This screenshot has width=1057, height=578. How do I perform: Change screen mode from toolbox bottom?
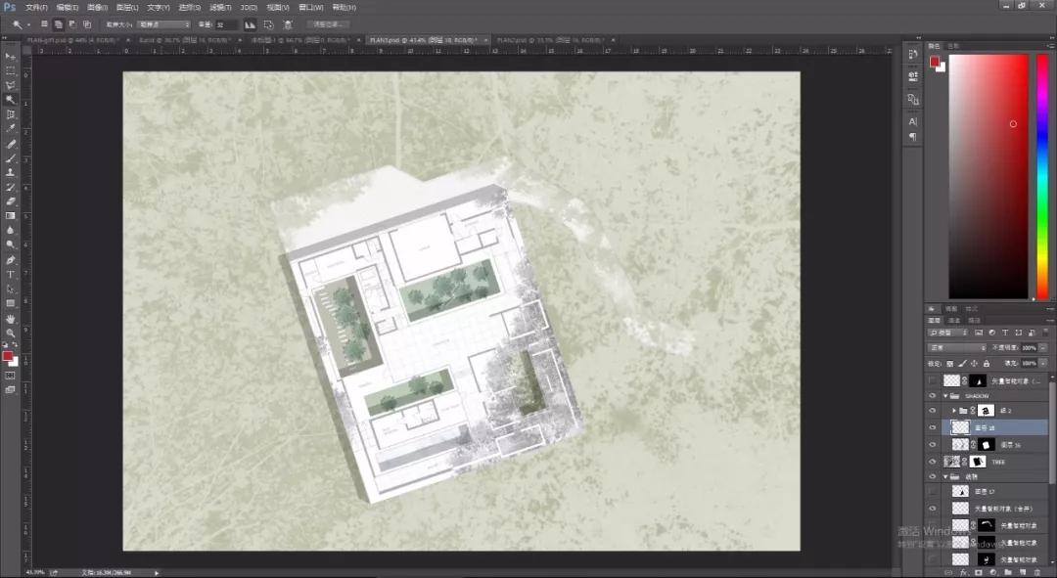click(10, 389)
